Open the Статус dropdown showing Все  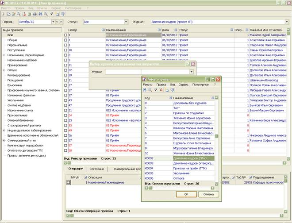pyautogui.click(x=126, y=22)
